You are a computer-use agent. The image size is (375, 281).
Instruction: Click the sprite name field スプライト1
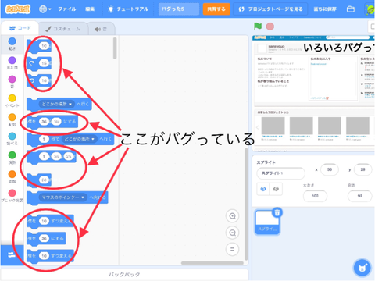click(x=280, y=173)
